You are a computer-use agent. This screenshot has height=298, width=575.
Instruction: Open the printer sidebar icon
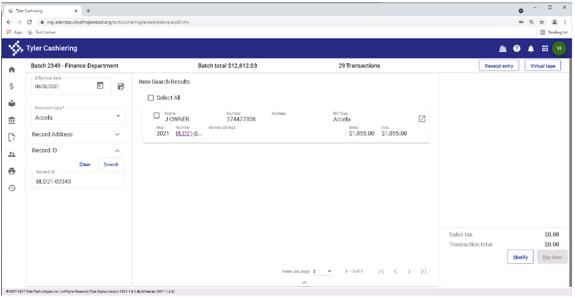coord(12,171)
